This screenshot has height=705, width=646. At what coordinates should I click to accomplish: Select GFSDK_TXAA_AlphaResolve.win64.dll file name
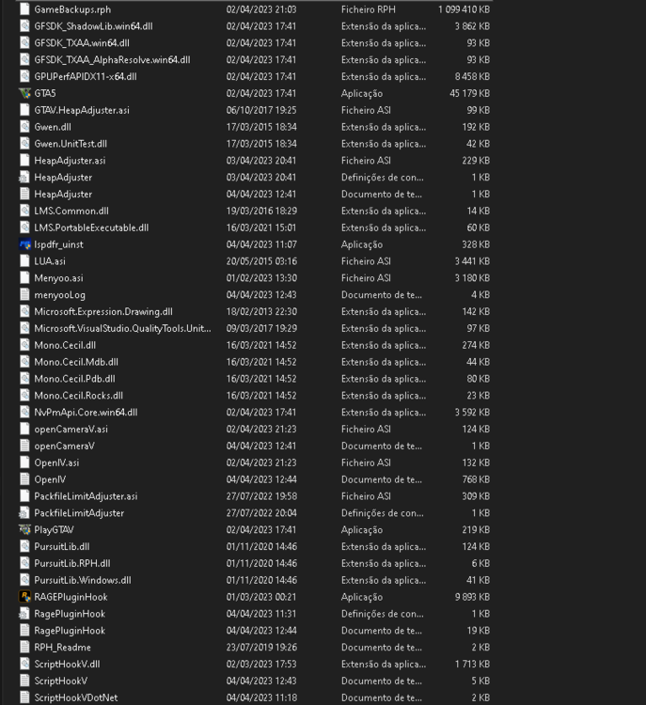point(112,60)
